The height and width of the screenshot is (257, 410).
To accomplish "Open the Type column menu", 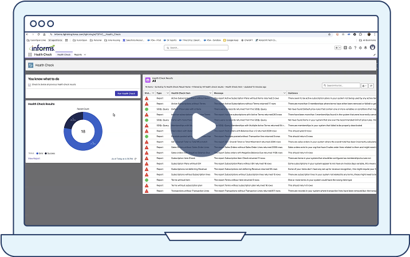I will (168, 93).
